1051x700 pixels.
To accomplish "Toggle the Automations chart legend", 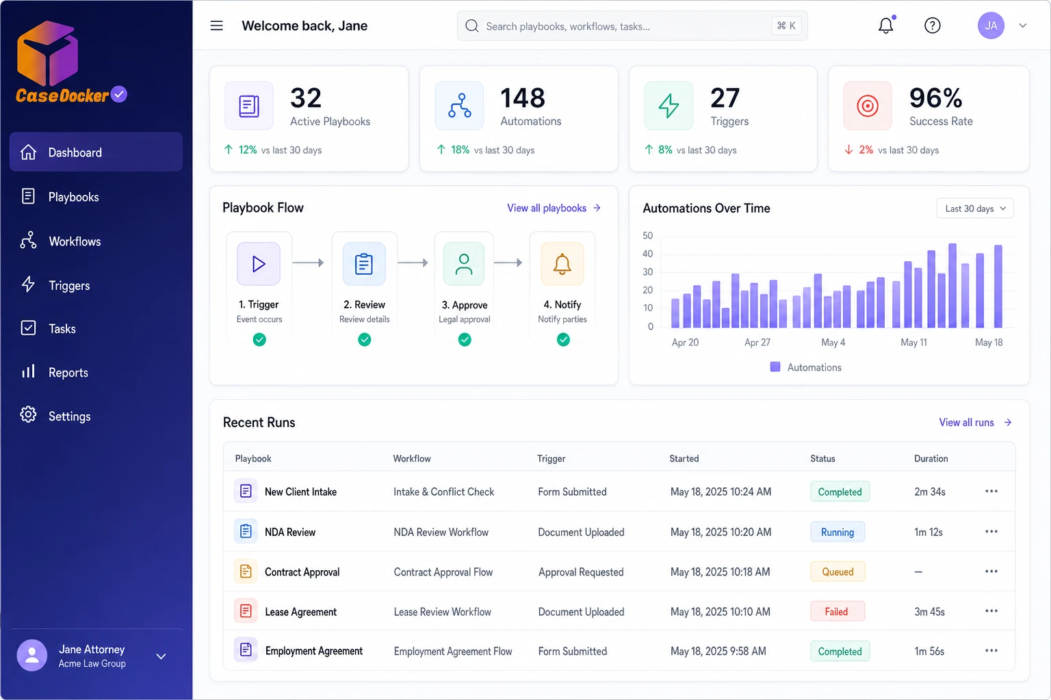I will point(806,367).
